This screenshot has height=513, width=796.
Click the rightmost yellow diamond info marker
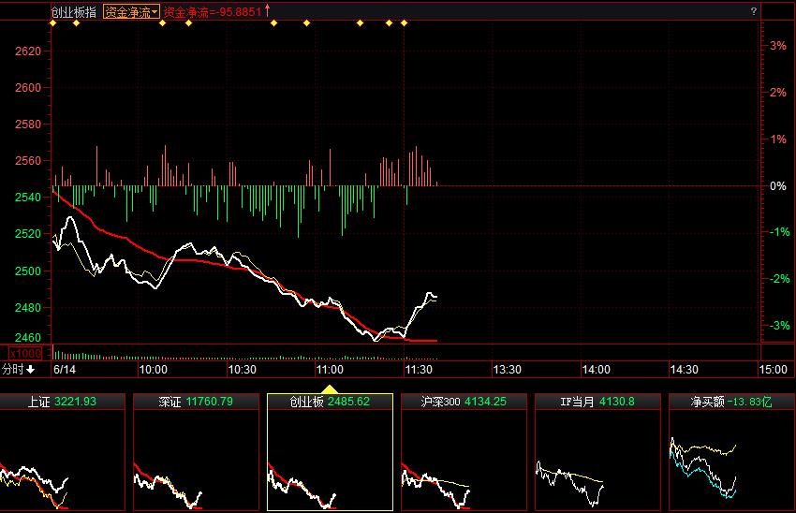(x=404, y=22)
